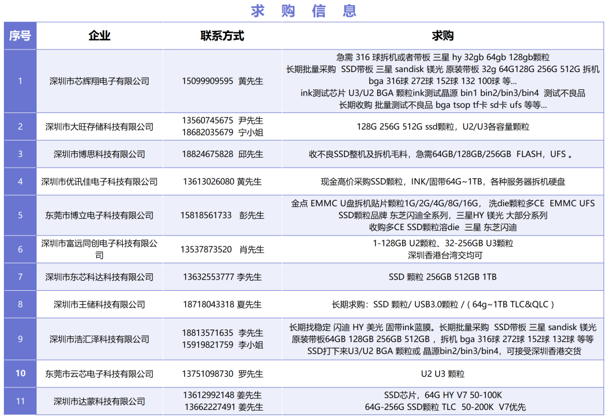Click contact 18813571635 李先生
The height and width of the screenshot is (419, 608).
(222, 333)
